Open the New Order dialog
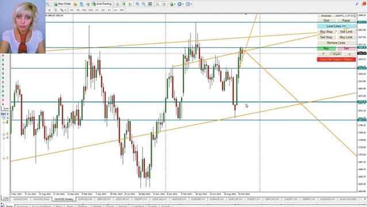The height and width of the screenshot is (207, 368). [x=62, y=4]
